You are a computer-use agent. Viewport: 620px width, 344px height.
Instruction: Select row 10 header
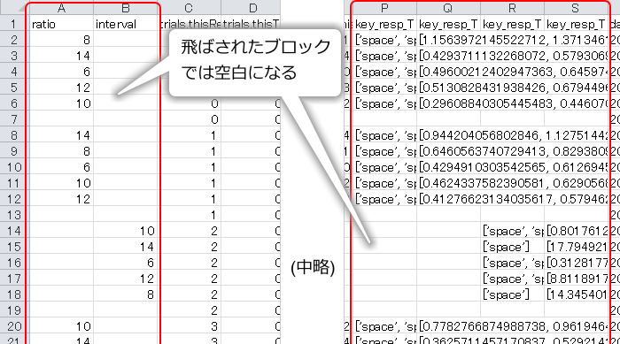(14, 167)
